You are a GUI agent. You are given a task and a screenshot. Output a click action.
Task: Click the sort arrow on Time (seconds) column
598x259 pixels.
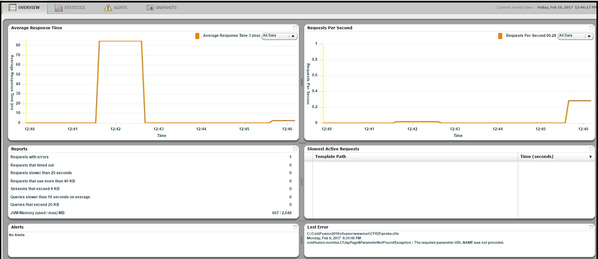[x=591, y=157]
